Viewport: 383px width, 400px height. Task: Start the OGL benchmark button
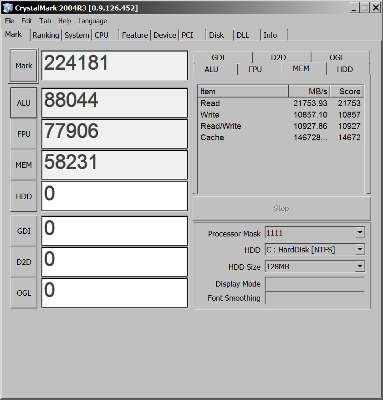coord(24,293)
